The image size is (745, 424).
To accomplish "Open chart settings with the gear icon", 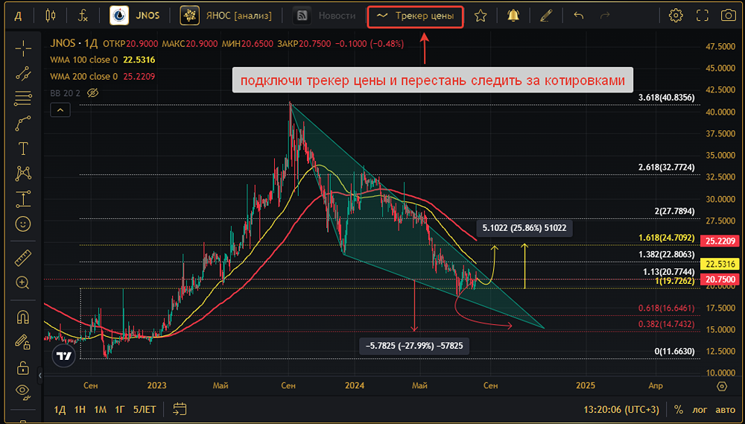I will [x=675, y=16].
